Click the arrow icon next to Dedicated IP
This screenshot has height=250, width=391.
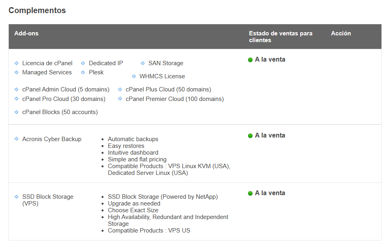pyautogui.click(x=83, y=63)
